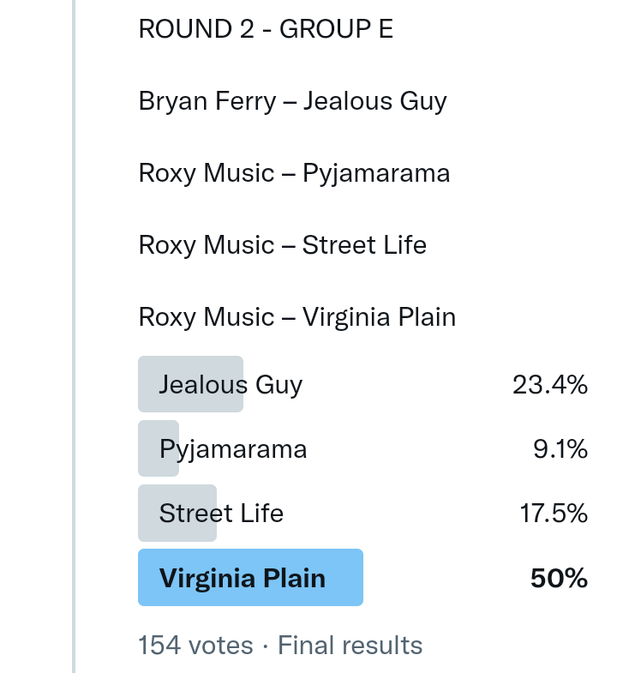The height and width of the screenshot is (673, 617).
Task: Click the 154 votes count text
Action: pos(195,645)
